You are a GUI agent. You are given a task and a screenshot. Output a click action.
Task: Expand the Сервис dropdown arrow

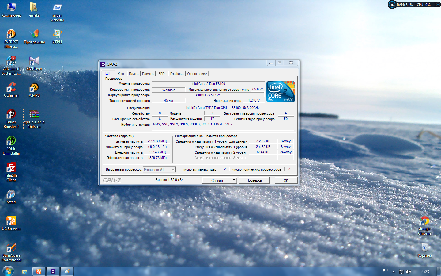(x=234, y=180)
